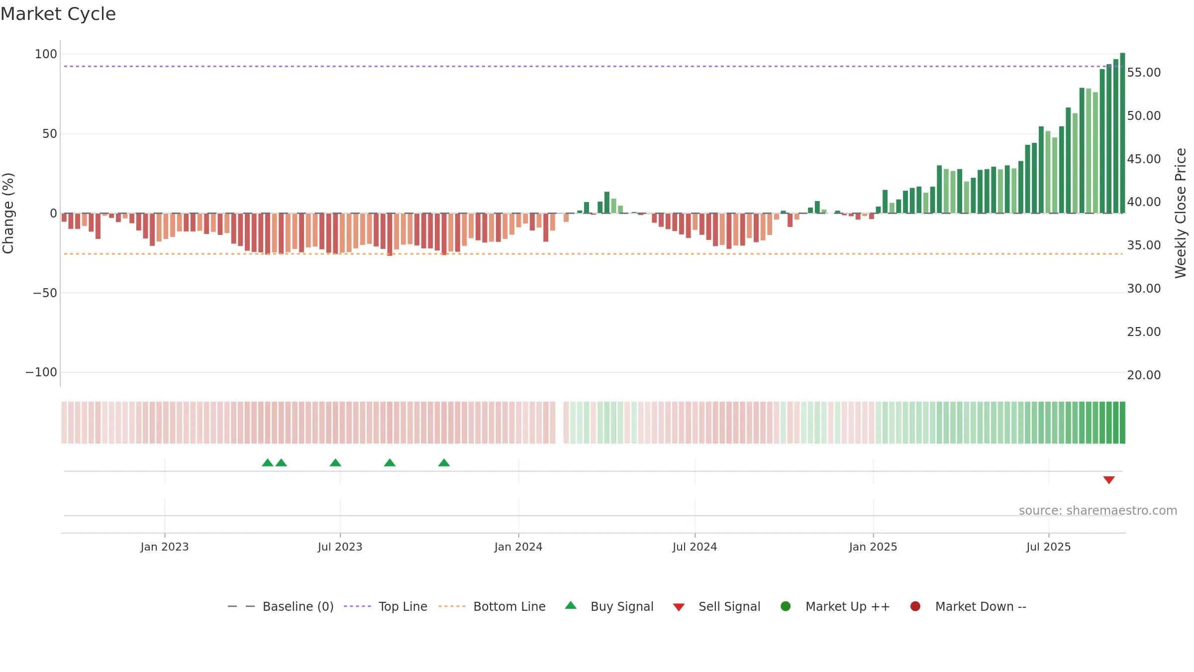Toggle the Market Down -- legend entry
Image resolution: width=1194 pixels, height=672 pixels.
click(x=968, y=606)
